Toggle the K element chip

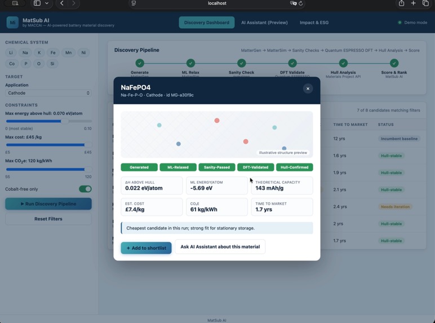[x=39, y=52]
